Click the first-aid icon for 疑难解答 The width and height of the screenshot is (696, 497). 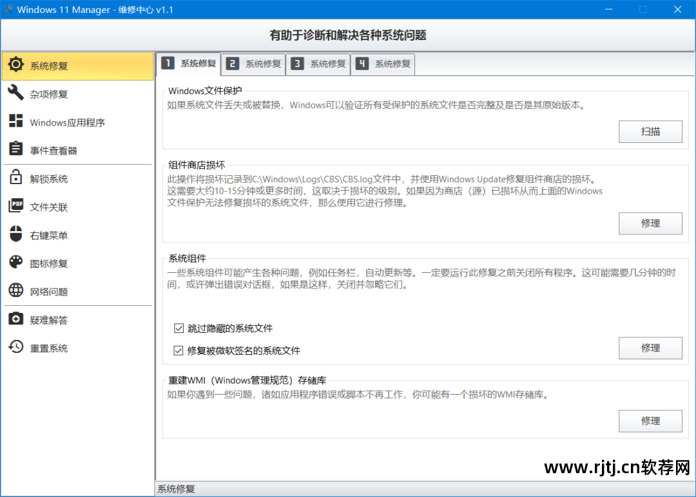coord(15,319)
